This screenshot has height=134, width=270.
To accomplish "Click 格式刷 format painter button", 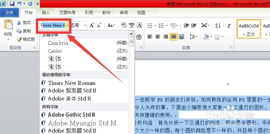I will tap(26, 39).
